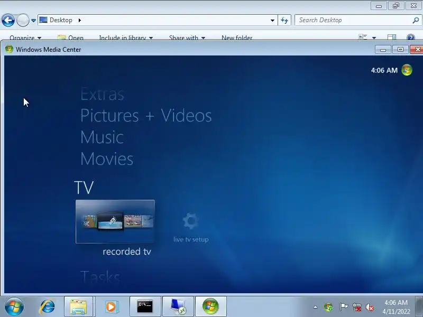
Task: Expand Include in library dropdown
Action: pyautogui.click(x=126, y=38)
